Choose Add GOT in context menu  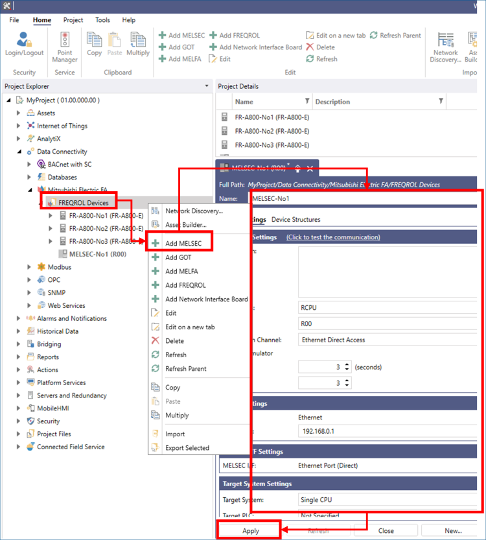click(178, 257)
